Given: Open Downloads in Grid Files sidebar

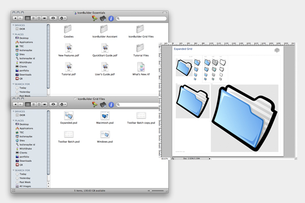Looking at the screenshot, I should tap(23, 161).
